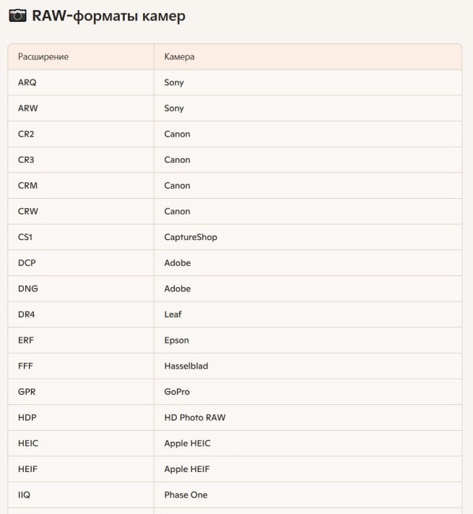This screenshot has height=514, width=473.
Task: Select the Apple HEIC cell
Action: point(187,443)
